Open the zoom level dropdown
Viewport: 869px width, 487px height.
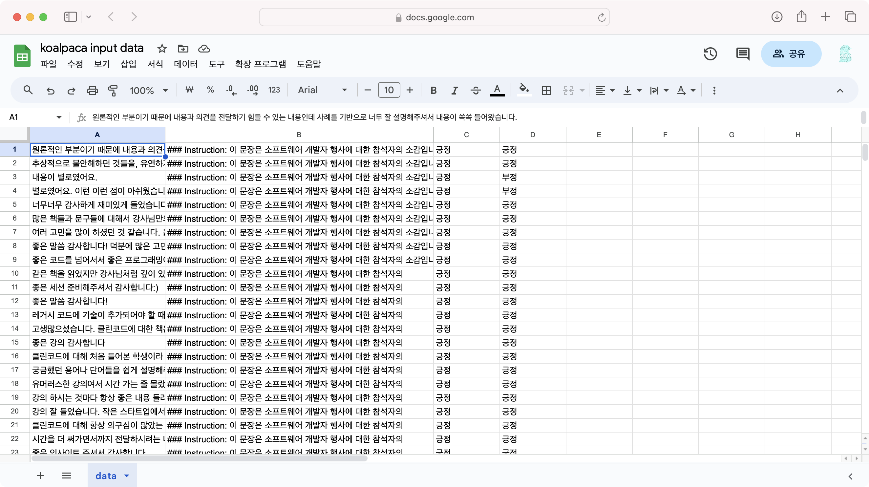(x=148, y=90)
